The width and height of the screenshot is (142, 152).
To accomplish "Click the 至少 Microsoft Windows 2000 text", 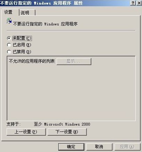I will [x=62, y=124].
